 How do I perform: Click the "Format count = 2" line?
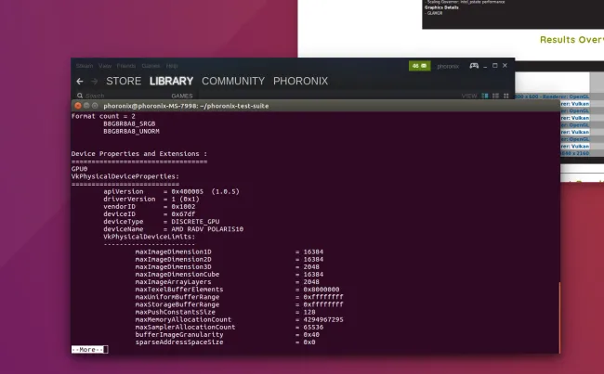tap(103, 116)
